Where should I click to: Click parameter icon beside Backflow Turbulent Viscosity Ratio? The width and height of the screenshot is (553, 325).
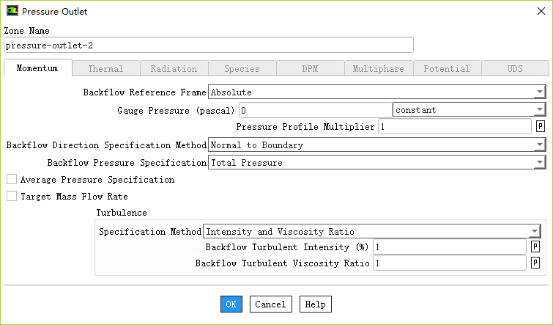pos(535,263)
